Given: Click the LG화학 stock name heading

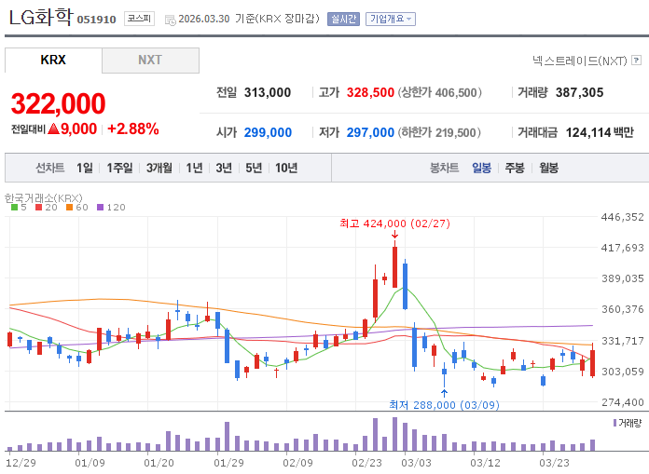Looking at the screenshot, I should point(41,18).
